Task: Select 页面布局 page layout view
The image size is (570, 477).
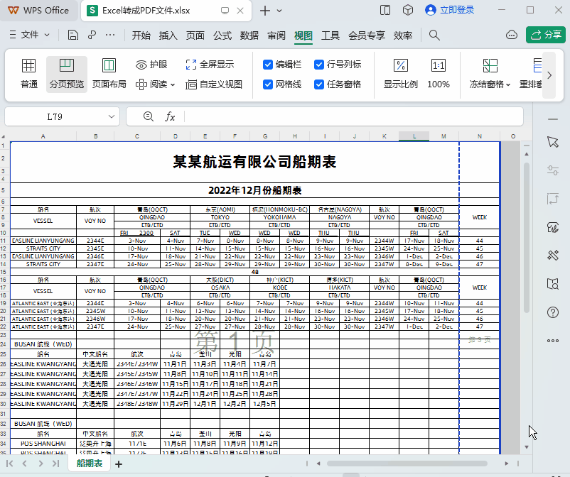Action: click(109, 75)
